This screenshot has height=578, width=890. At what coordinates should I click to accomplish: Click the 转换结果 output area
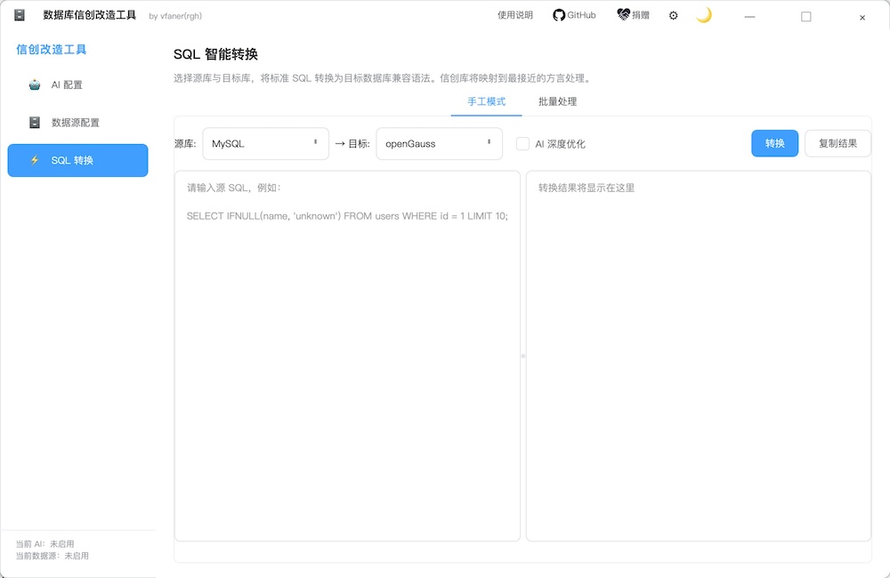[699, 357]
